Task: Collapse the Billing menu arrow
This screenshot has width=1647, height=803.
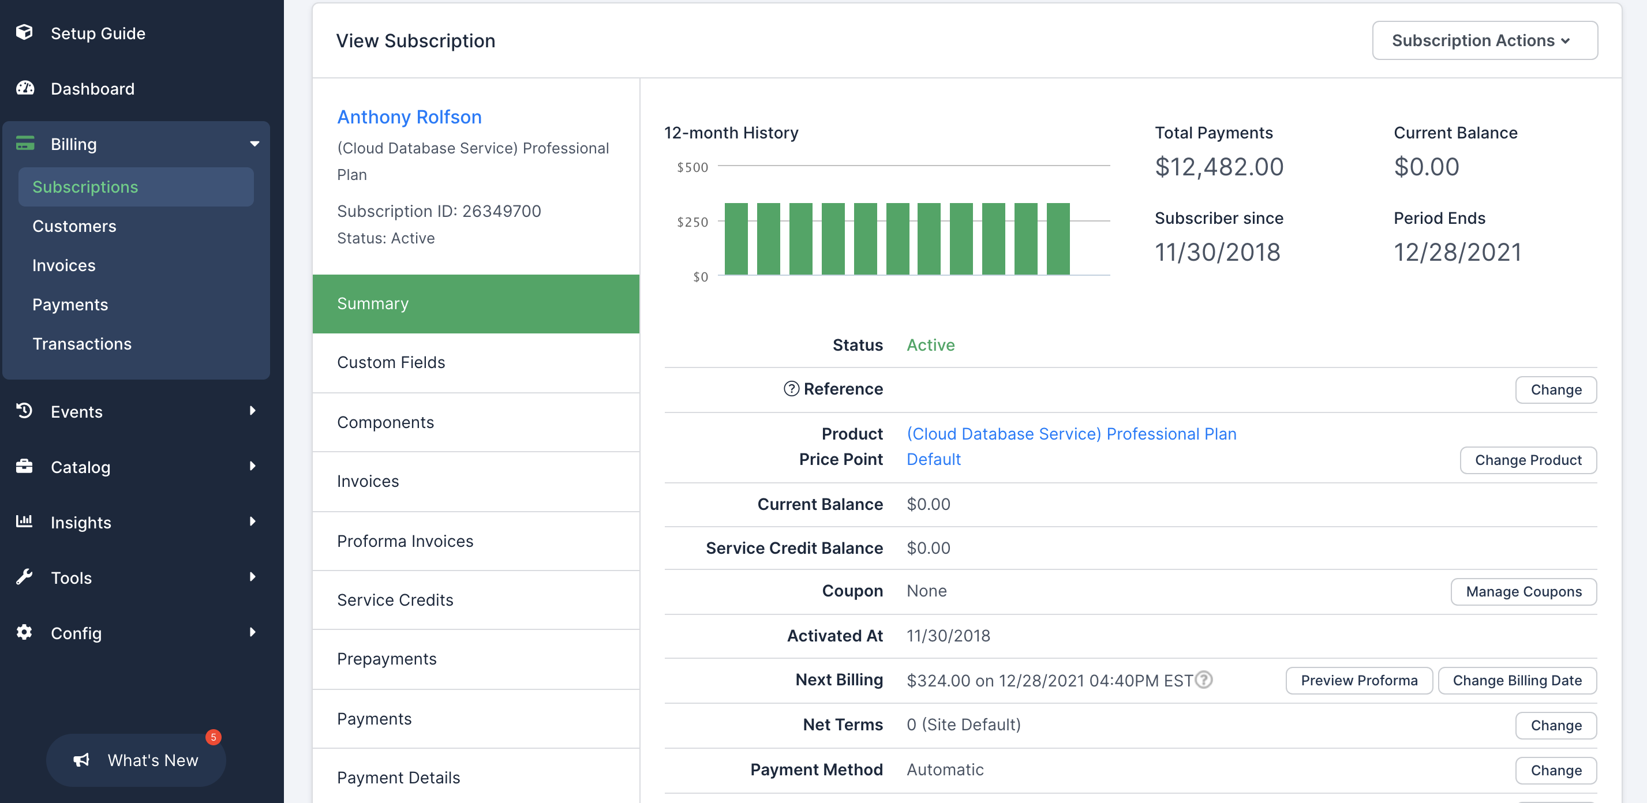Action: pos(254,144)
